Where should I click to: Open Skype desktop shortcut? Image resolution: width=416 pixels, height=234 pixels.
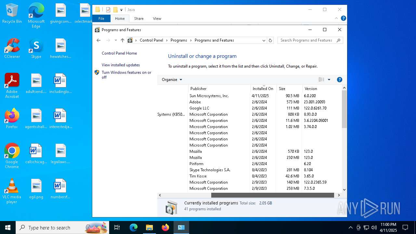[x=36, y=49]
